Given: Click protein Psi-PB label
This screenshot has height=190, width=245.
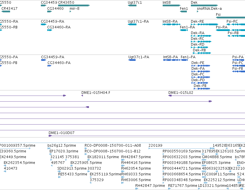Looking at the screenshot, I should pos(238,69).
